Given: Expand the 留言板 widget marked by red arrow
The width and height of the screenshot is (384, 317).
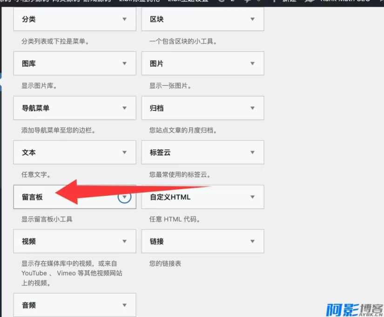Looking at the screenshot, I should (x=124, y=197).
